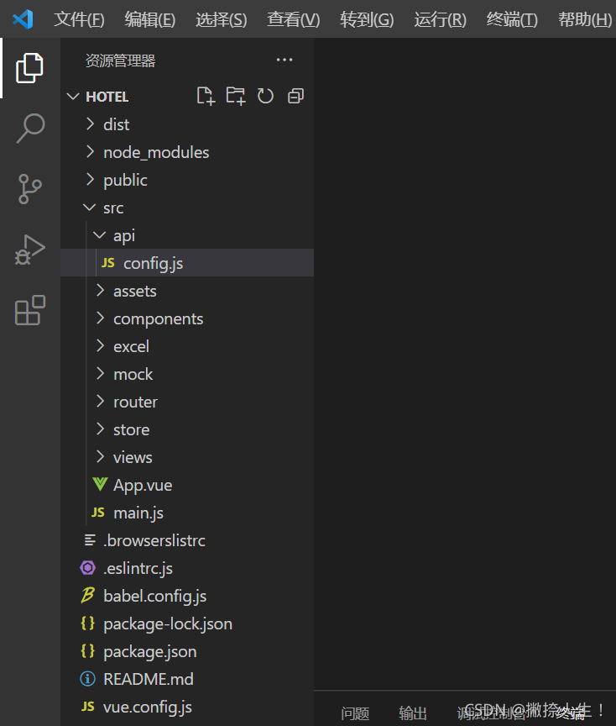Expand the node_modules folder
This screenshot has height=726, width=616.
pos(90,152)
